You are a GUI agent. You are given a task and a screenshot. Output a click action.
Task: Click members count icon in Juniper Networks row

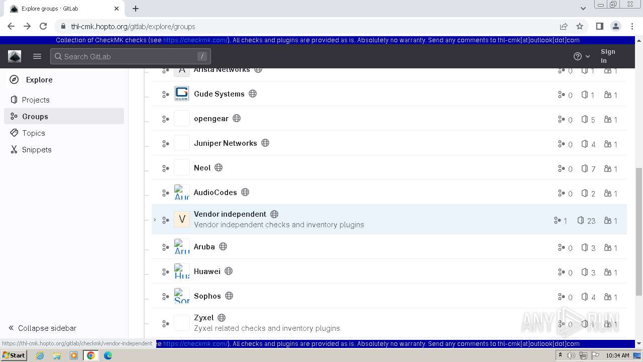click(608, 144)
